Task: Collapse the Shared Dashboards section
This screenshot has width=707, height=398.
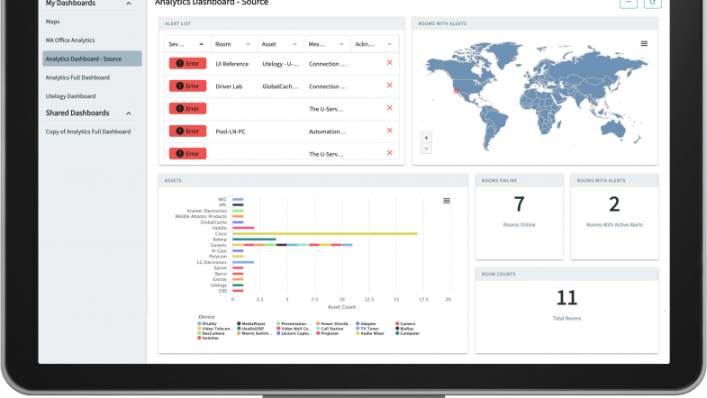Action: (x=129, y=113)
